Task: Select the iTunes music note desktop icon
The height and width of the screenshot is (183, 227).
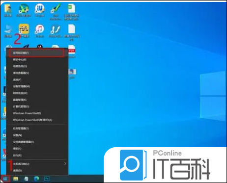Action: coord(40,31)
